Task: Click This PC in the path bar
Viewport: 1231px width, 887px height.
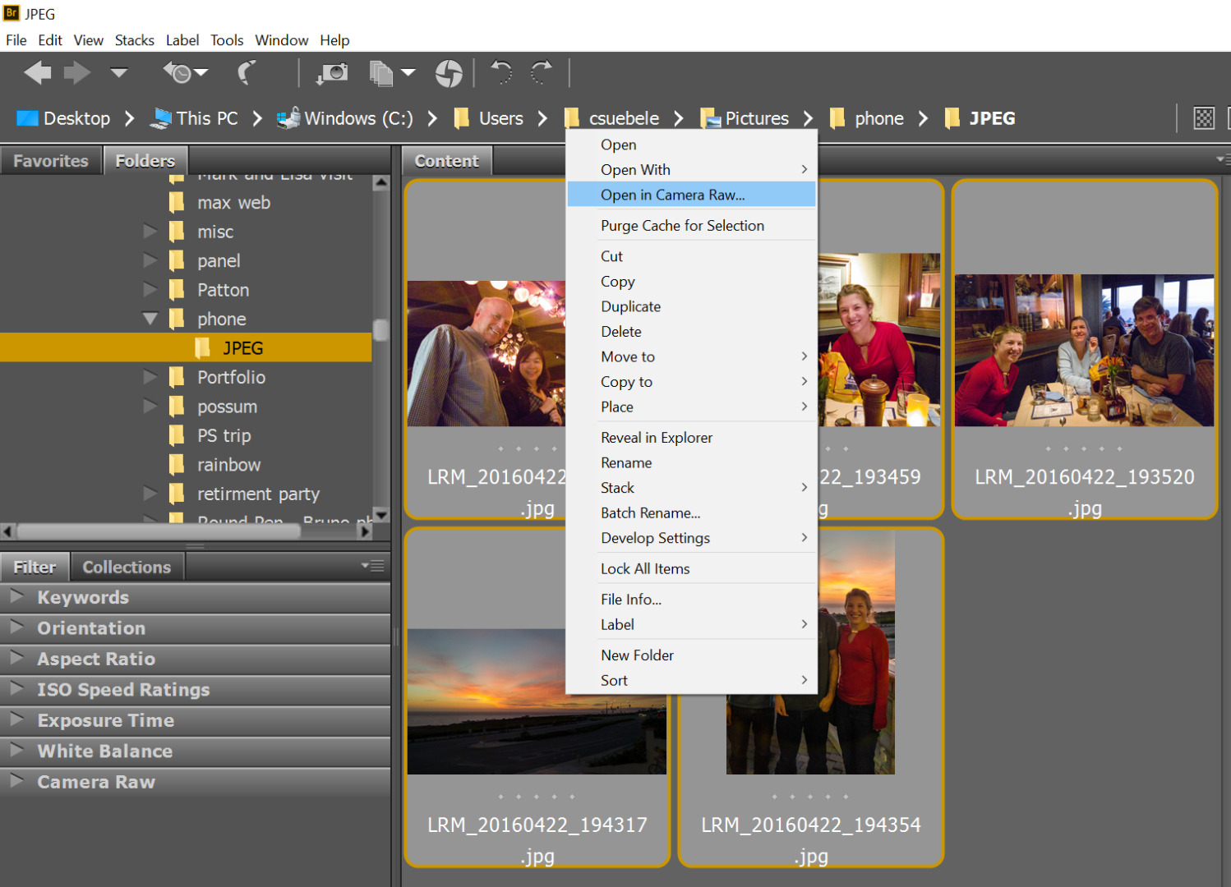Action: (x=194, y=118)
